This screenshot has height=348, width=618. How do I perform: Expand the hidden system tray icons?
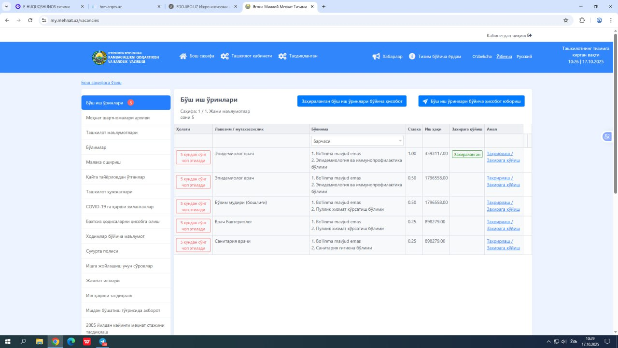pyautogui.click(x=548, y=342)
